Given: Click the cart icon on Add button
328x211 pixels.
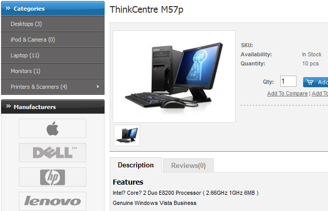Looking at the screenshot, I should tap(310, 82).
